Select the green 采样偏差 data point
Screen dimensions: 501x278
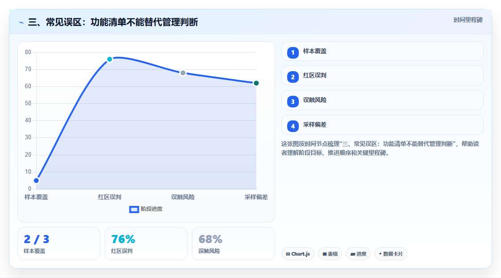point(256,83)
